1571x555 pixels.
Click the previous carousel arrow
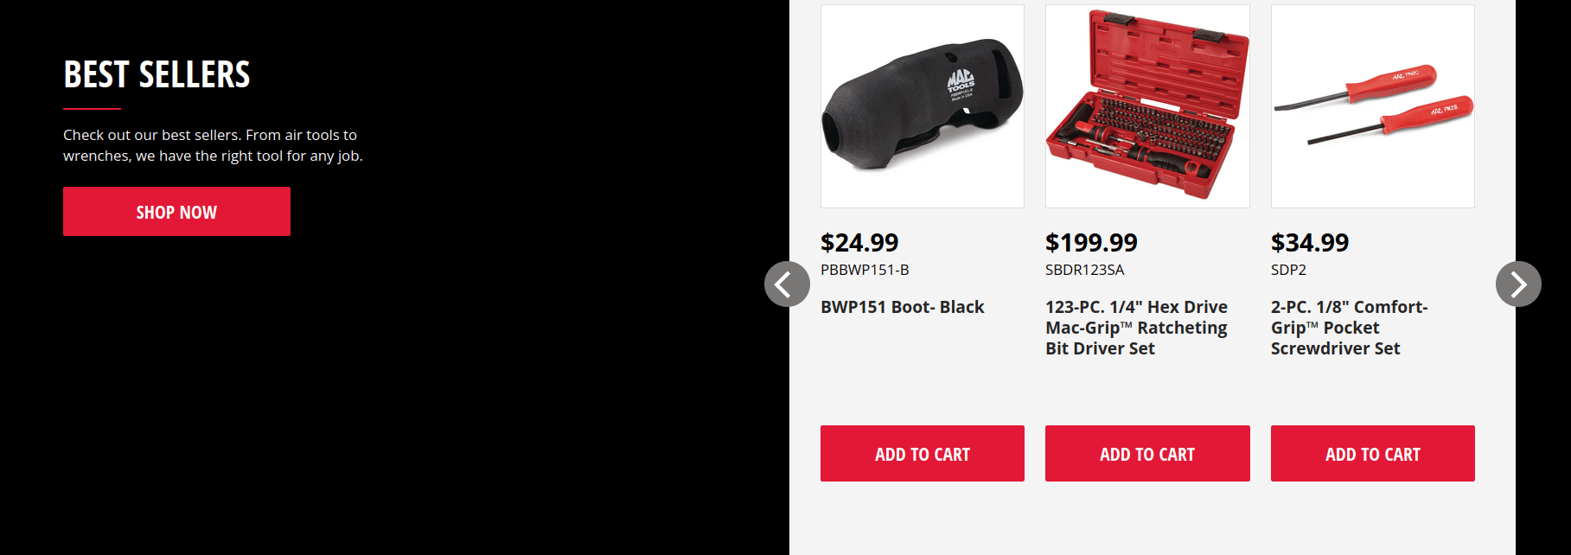[x=787, y=284]
